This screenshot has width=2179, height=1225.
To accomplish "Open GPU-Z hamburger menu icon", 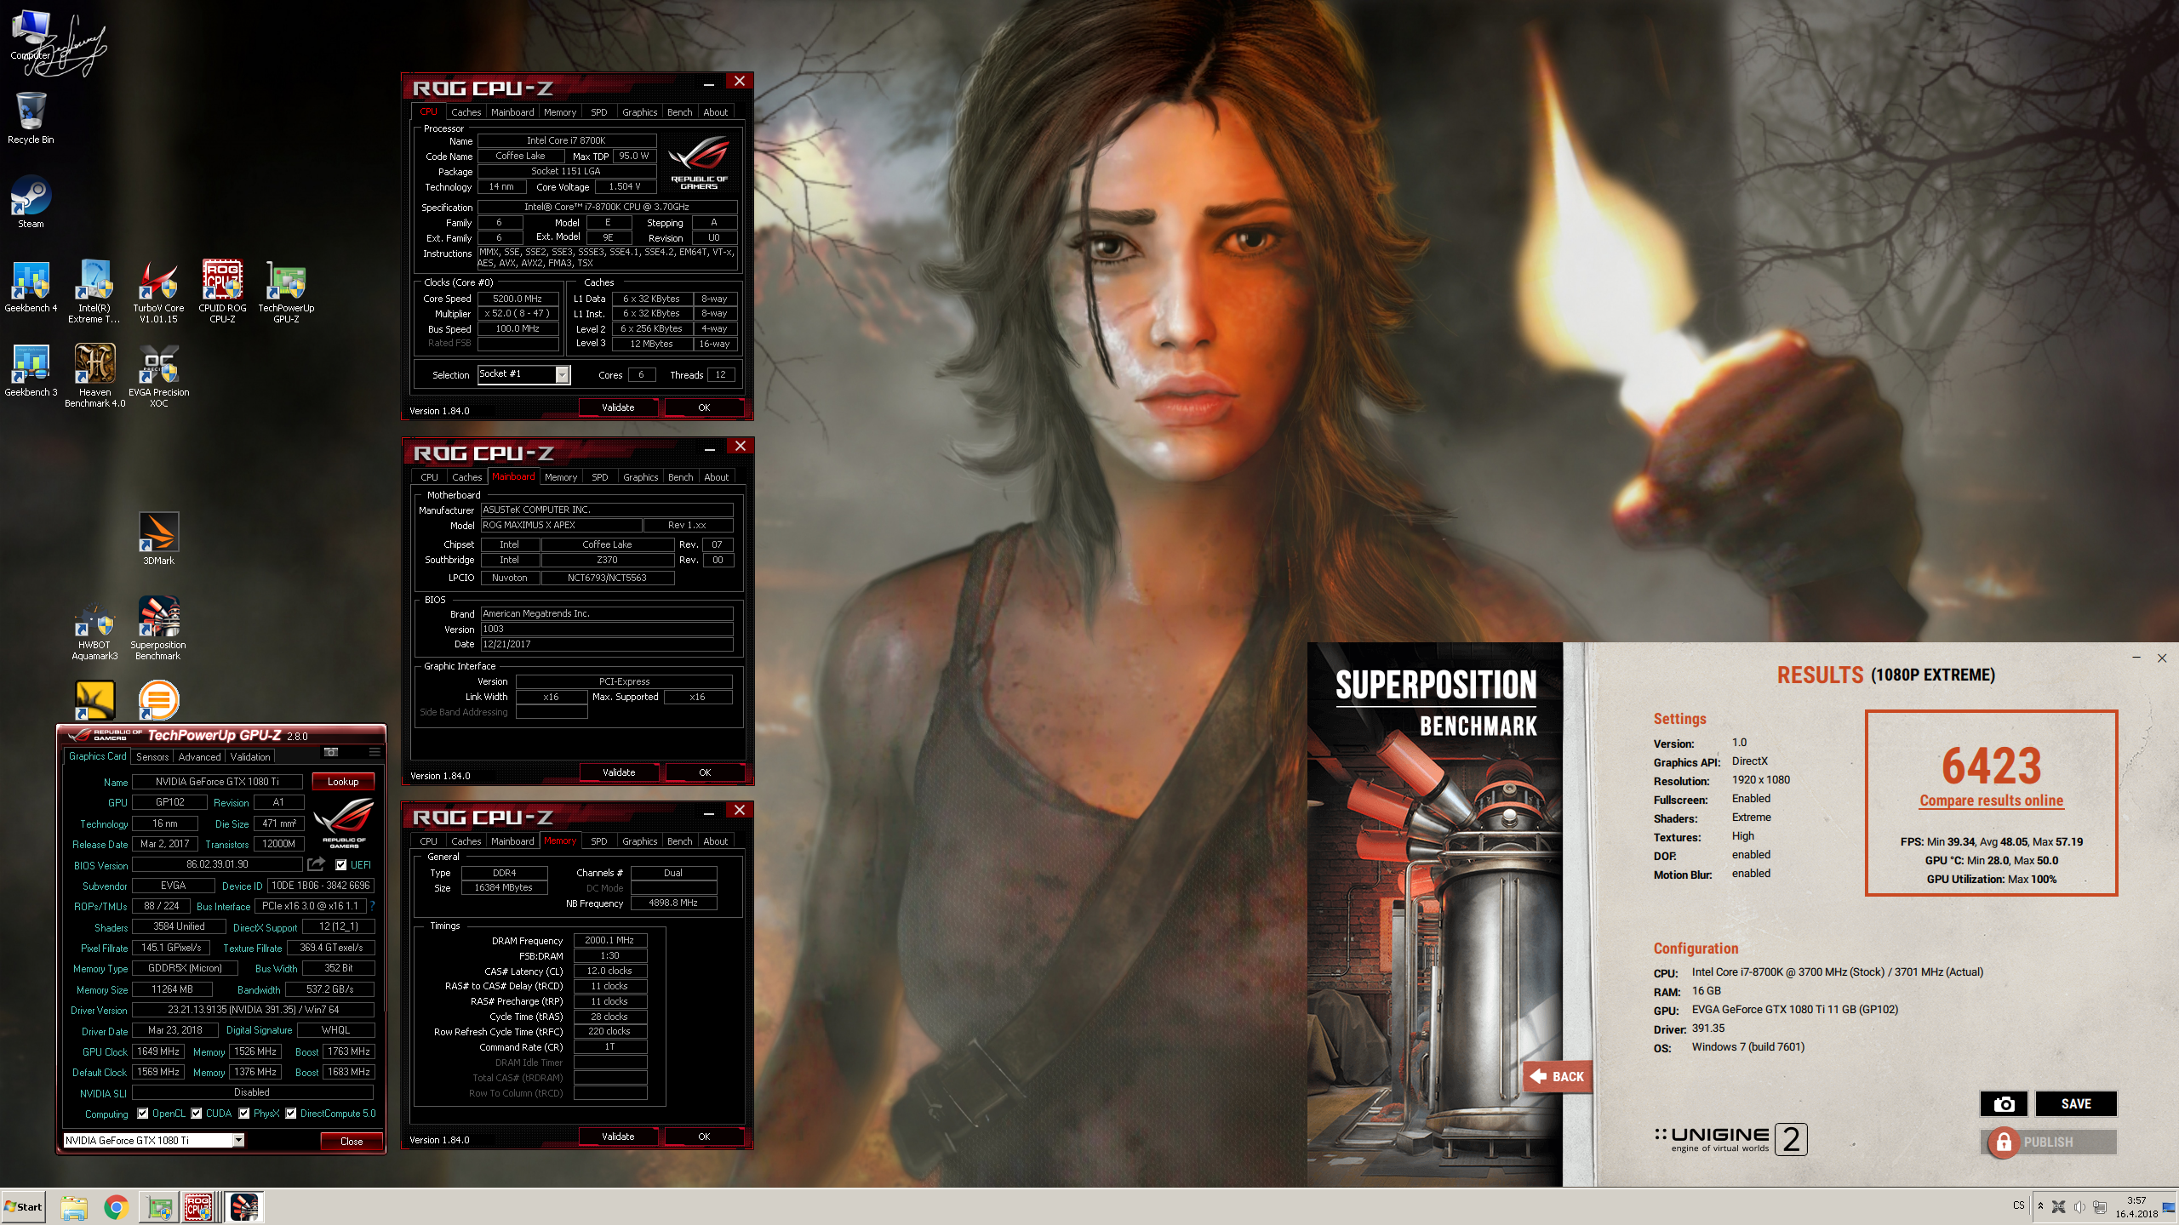I will [375, 752].
